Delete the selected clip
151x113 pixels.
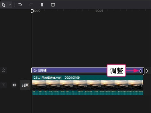pyautogui.click(x=53, y=5)
